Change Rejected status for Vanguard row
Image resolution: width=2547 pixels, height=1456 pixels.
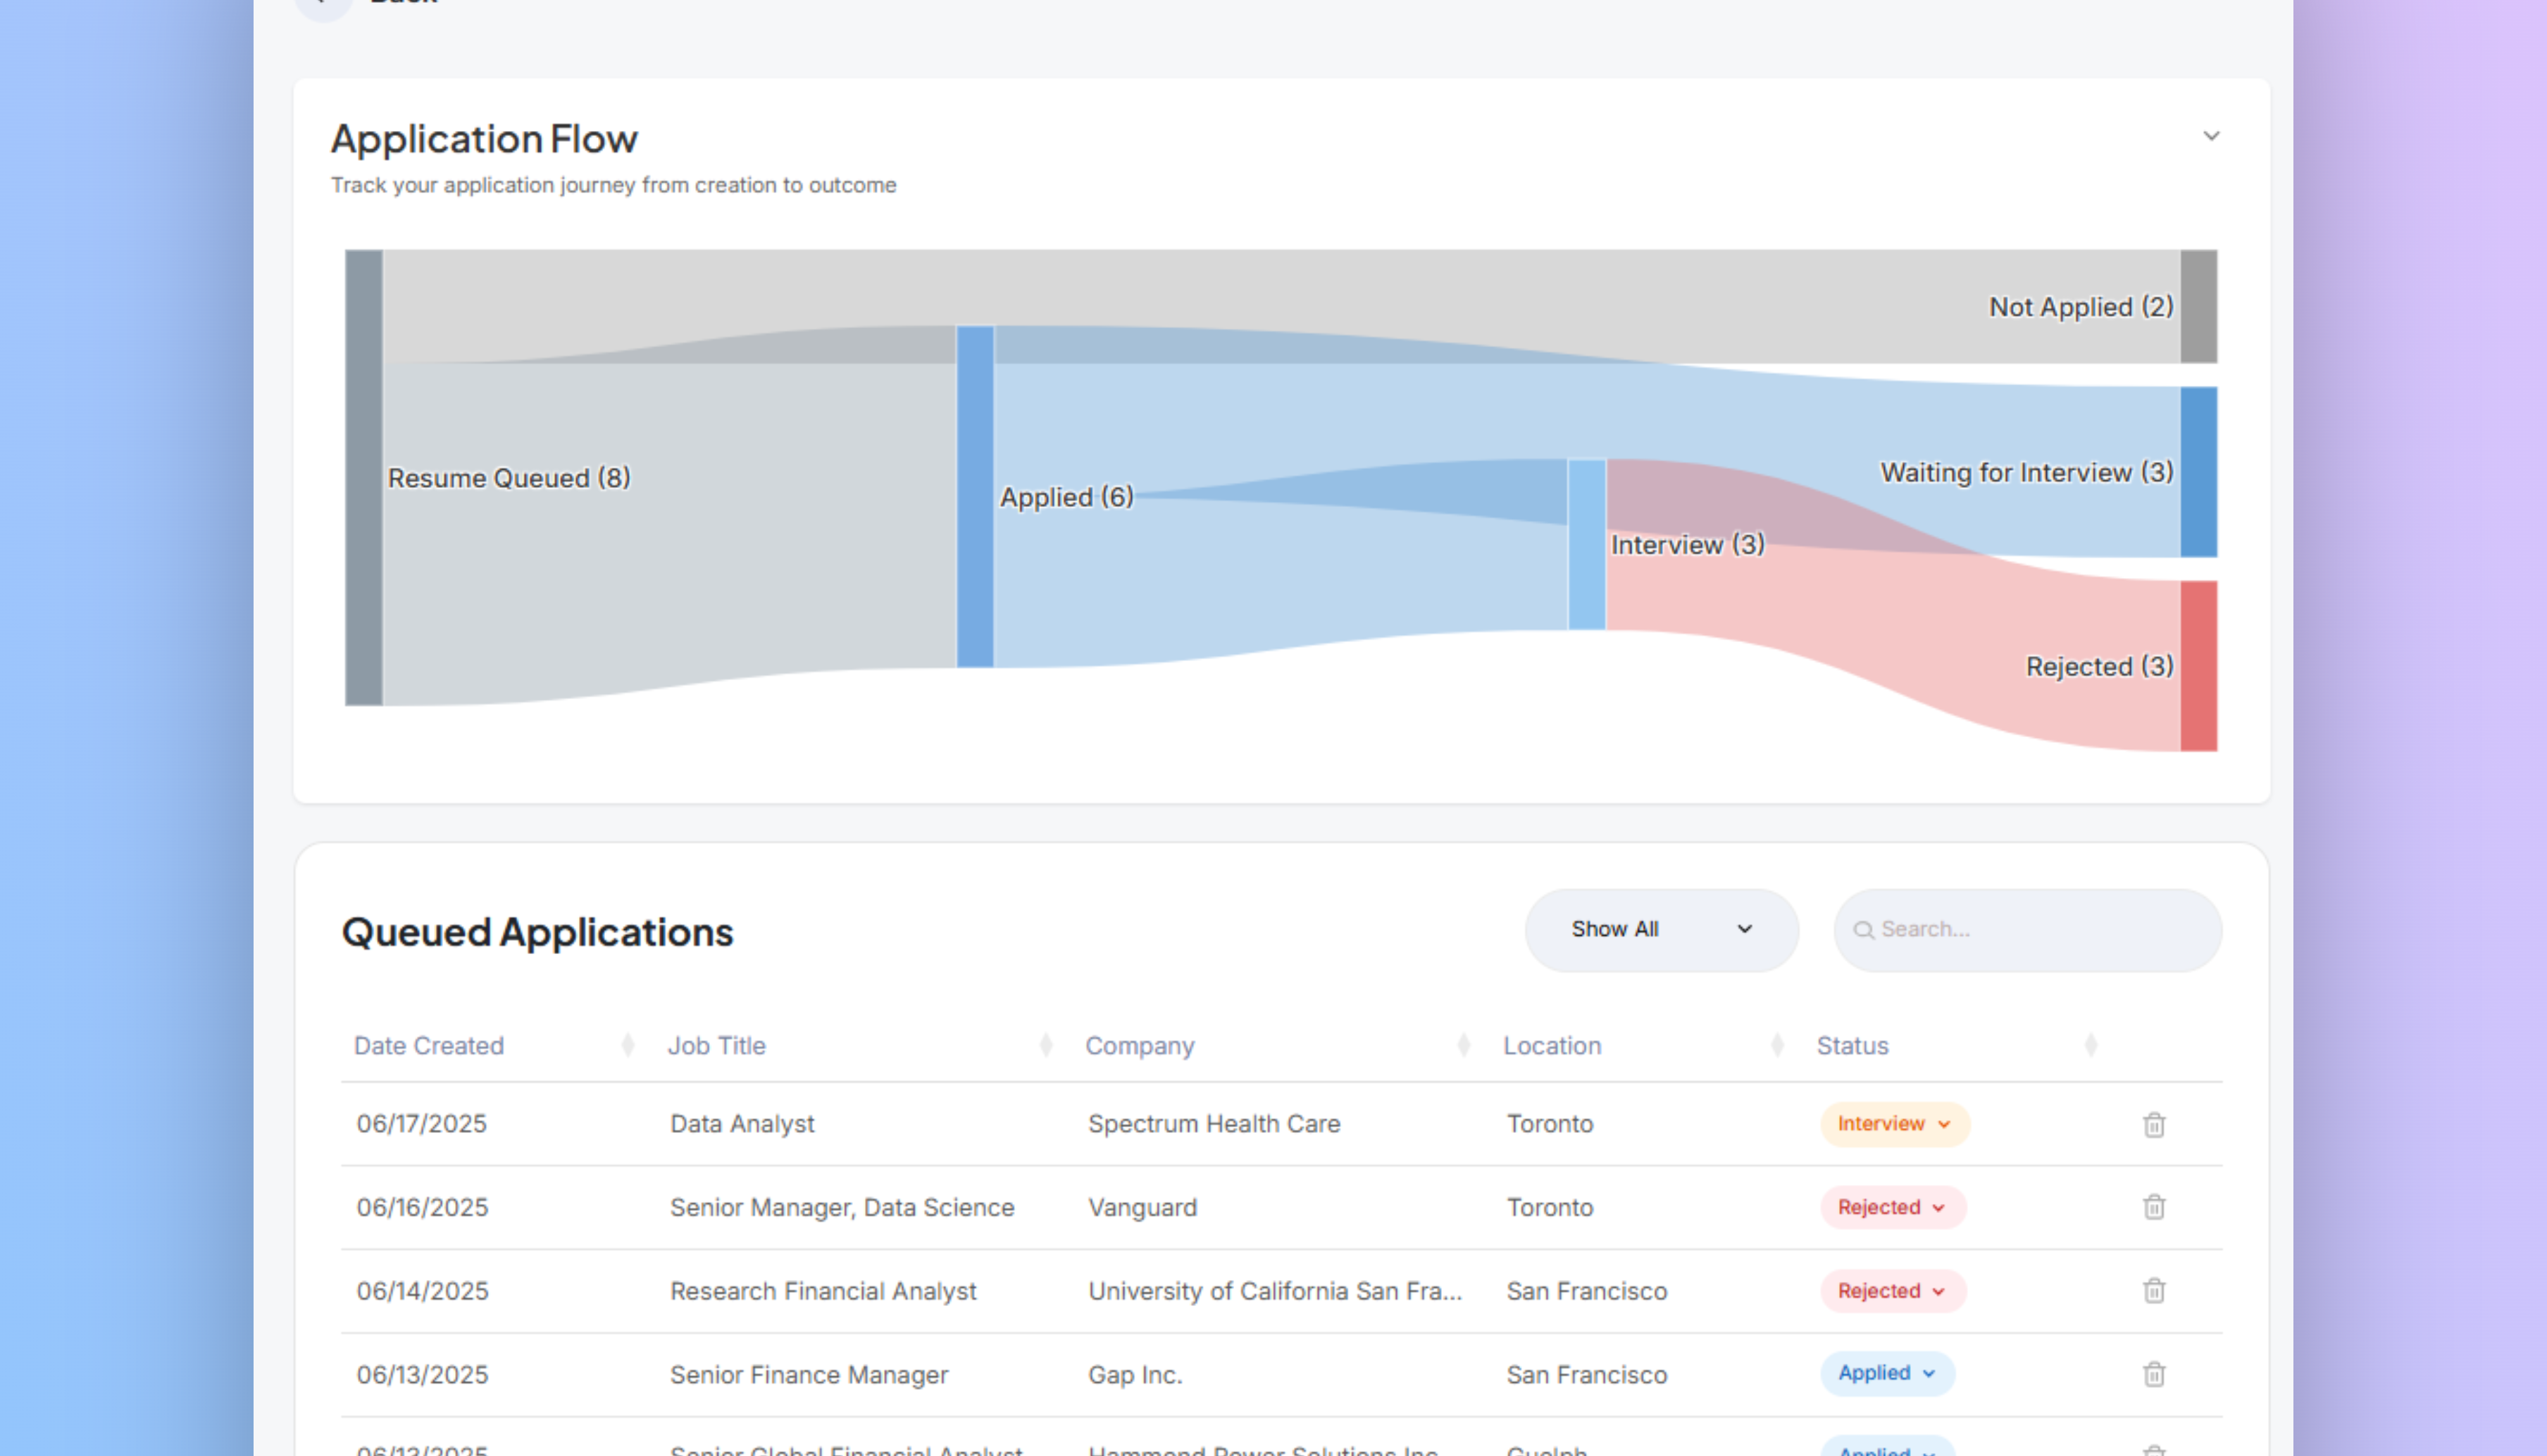tap(1893, 1207)
